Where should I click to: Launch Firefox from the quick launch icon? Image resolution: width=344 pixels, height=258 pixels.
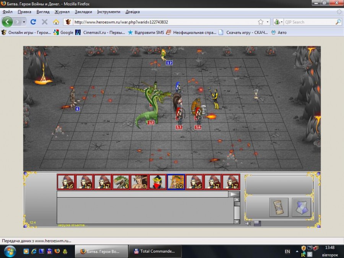coord(57,251)
